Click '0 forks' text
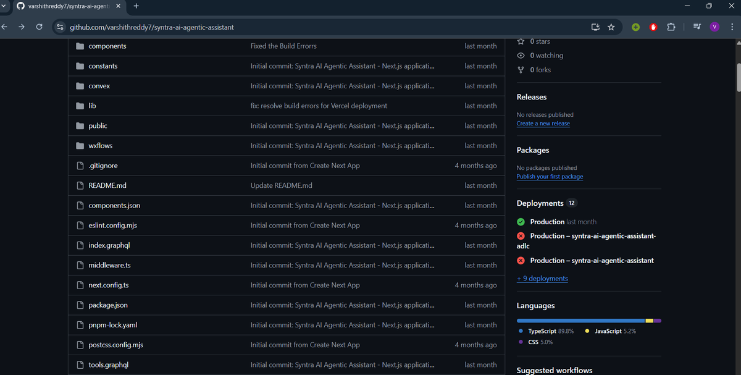The image size is (741, 375). [540, 70]
